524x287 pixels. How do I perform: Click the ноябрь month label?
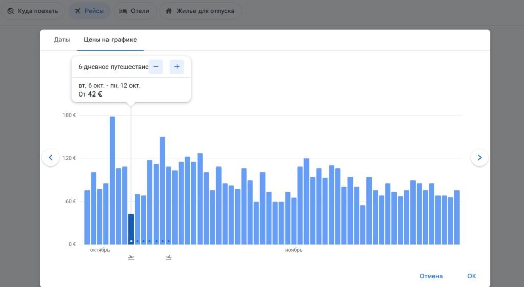click(x=294, y=250)
